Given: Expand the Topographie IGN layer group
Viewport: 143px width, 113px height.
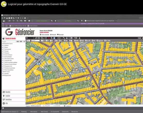Looking at the screenshot, I should tap(3, 60).
